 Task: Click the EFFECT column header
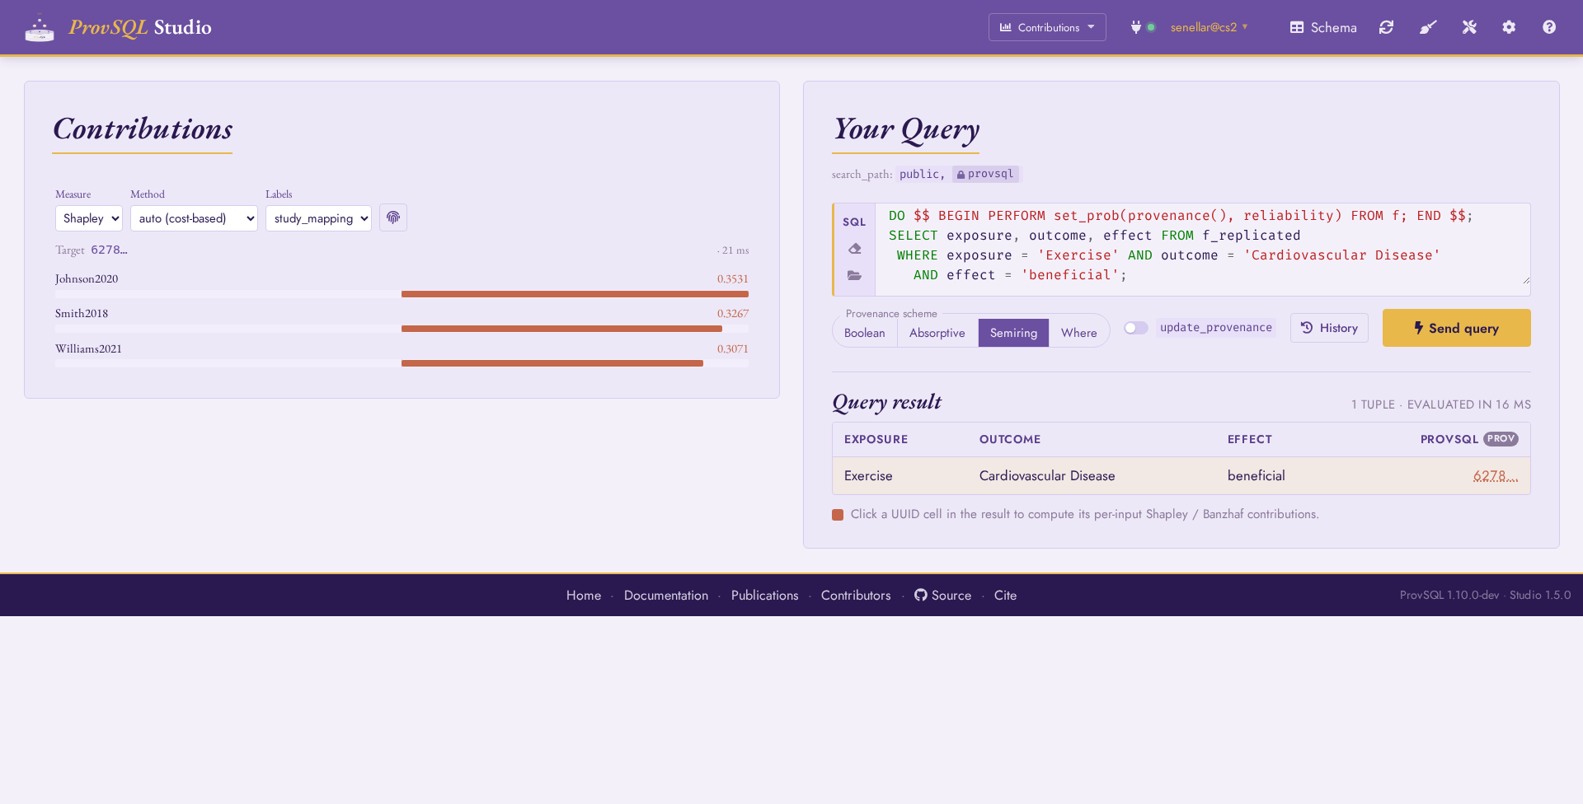[1249, 439]
